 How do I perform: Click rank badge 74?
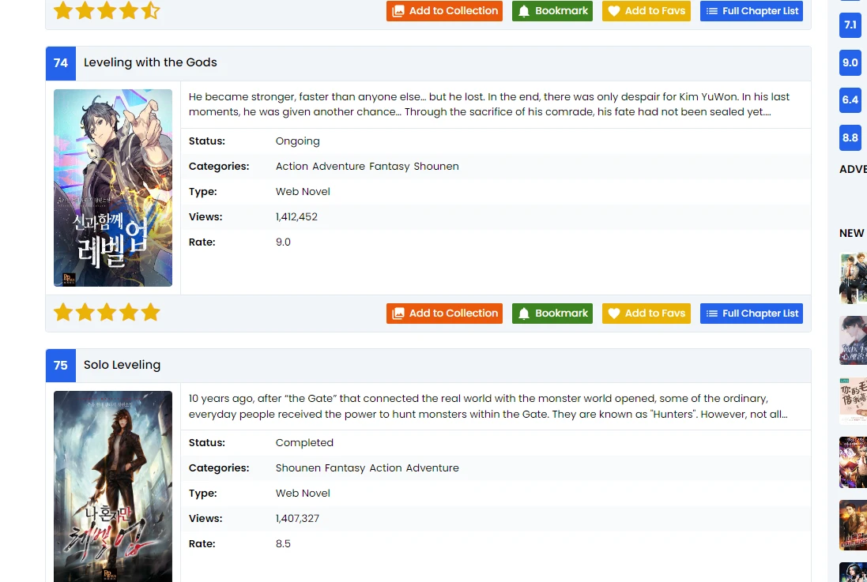61,63
